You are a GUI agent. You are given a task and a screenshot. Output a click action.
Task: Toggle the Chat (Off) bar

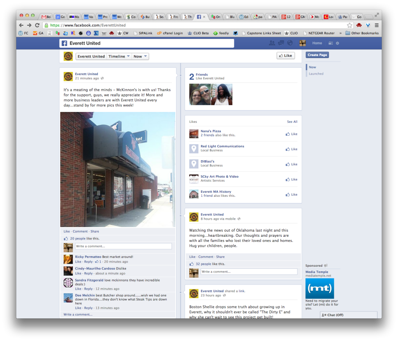[x=349, y=315]
